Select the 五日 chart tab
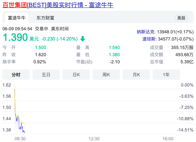Image resolution: width=196 pixels, height=142 pixels. 46,75
